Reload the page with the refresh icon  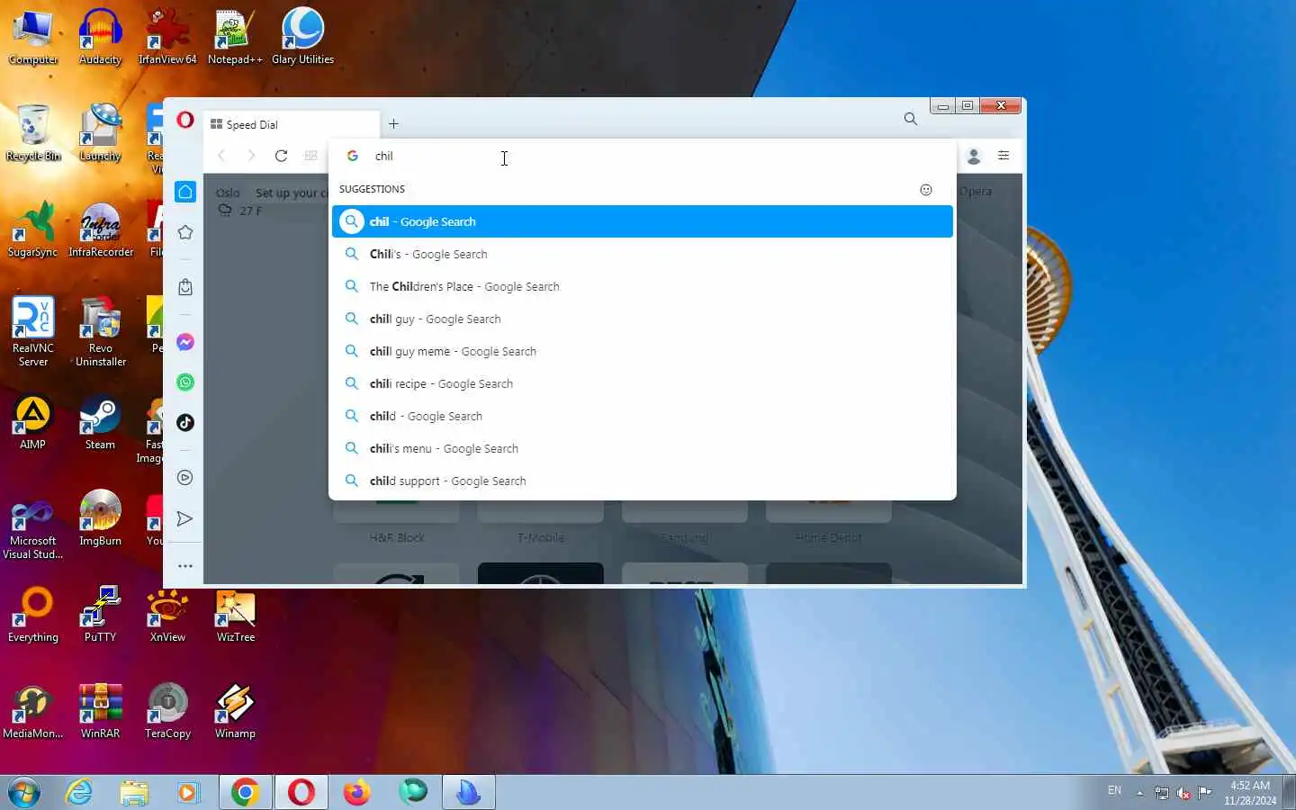coord(281,156)
